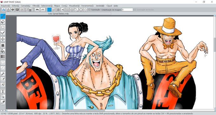Open the Filtro menu
This screenshot has height=115, width=216.
click(x=36, y=6)
